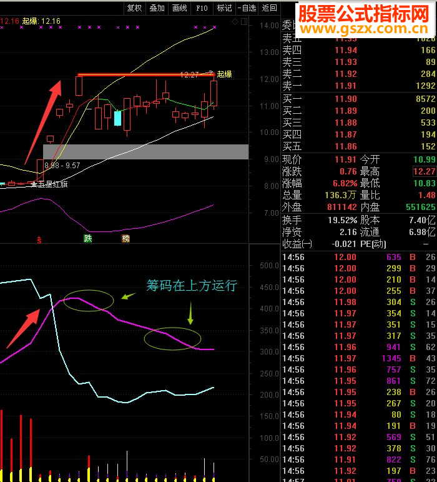Viewport: 437px width, 482px height.
Task: Select the 买三 11.88 bid row
Action: point(359,123)
